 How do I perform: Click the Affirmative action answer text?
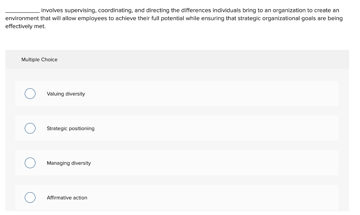pyautogui.click(x=67, y=197)
